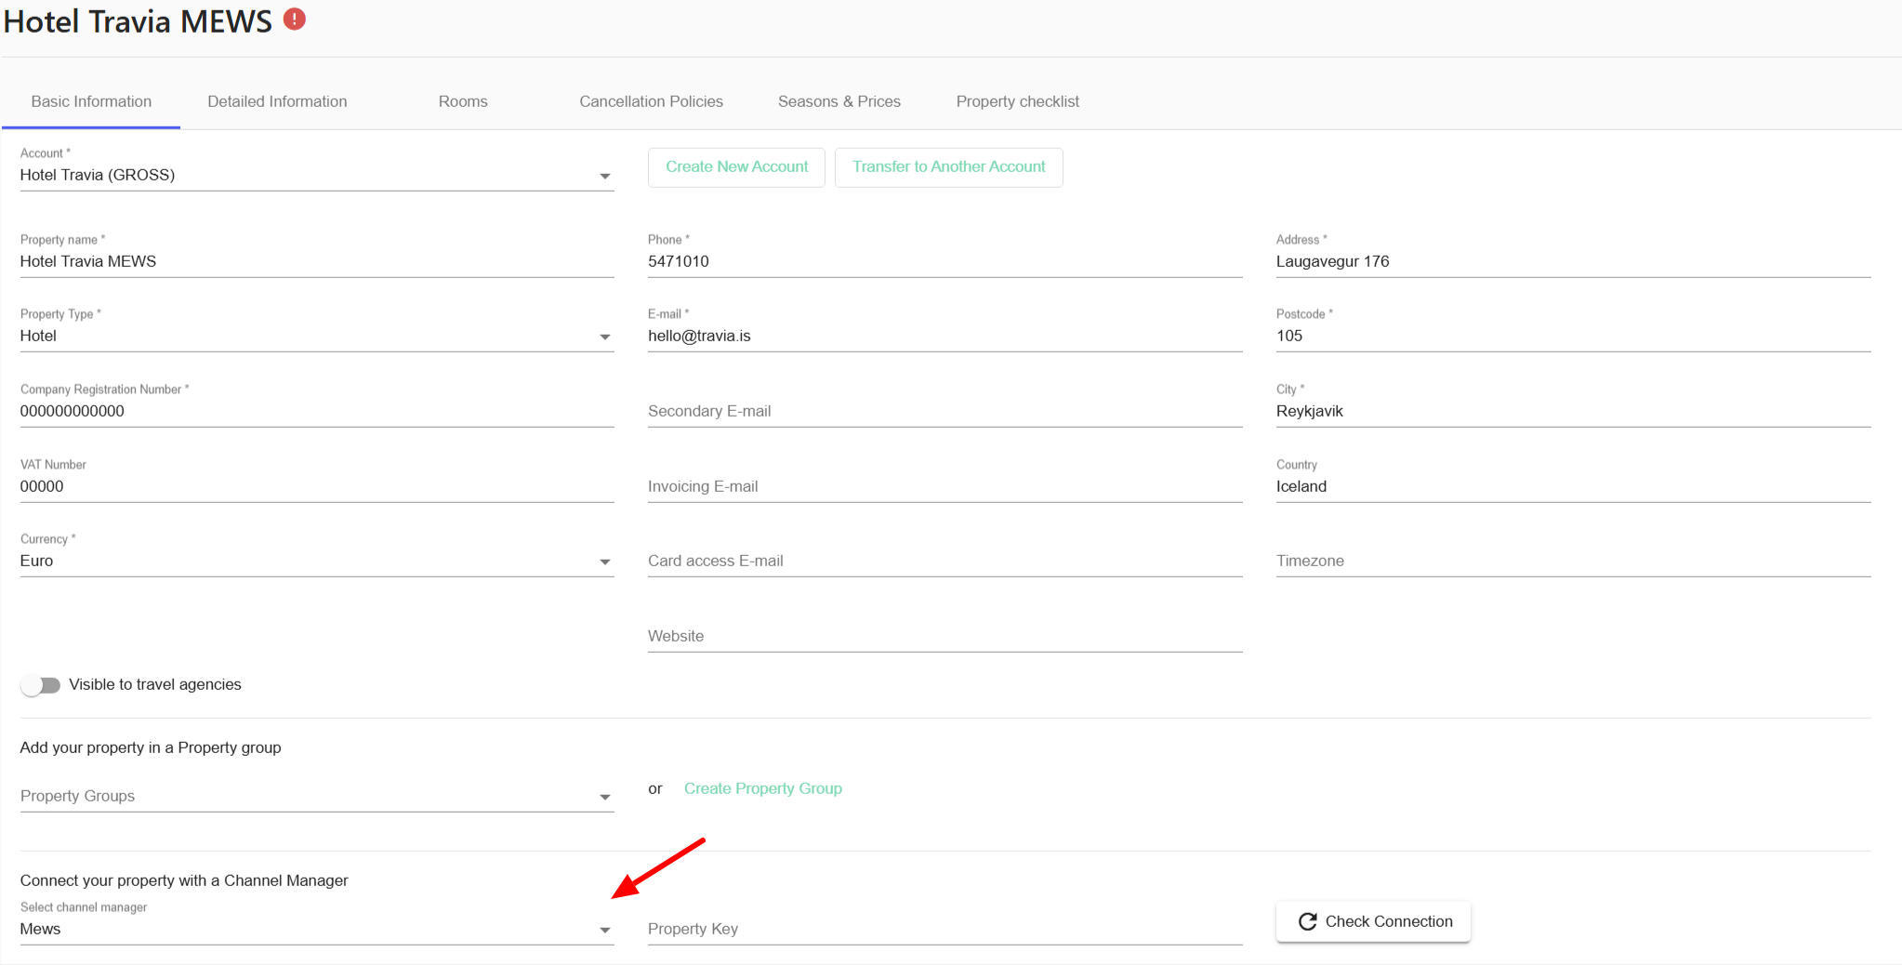Toggle Visible to travel agencies switch

40,685
